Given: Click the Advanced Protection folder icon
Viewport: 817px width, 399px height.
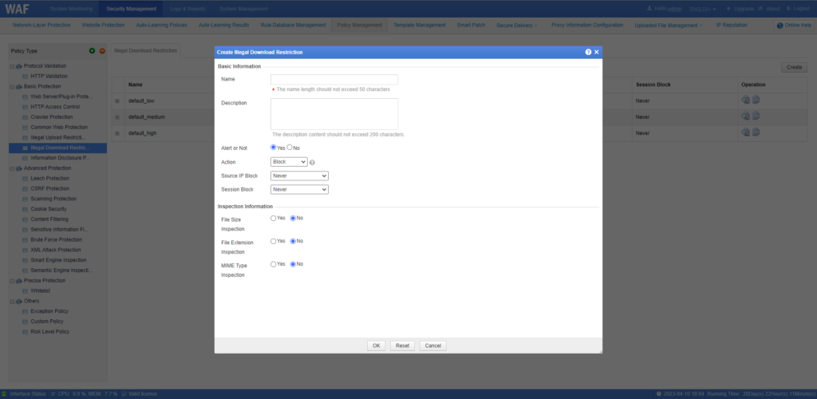Looking at the screenshot, I should 19,168.
